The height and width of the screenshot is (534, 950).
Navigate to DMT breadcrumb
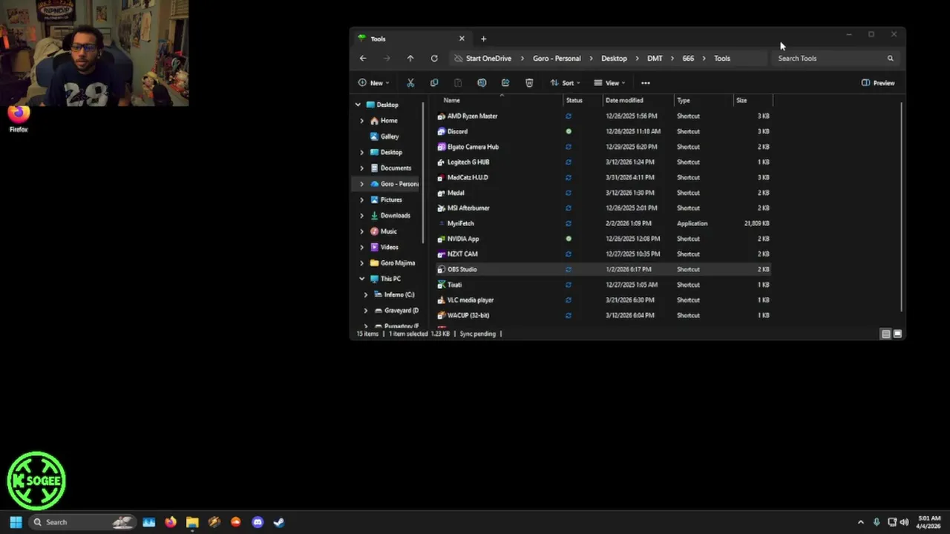click(655, 58)
